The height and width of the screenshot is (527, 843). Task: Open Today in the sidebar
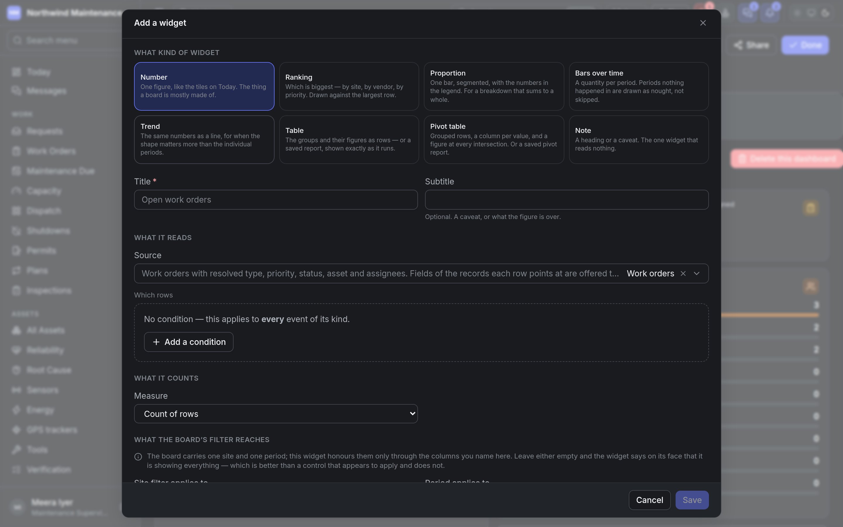click(x=38, y=72)
